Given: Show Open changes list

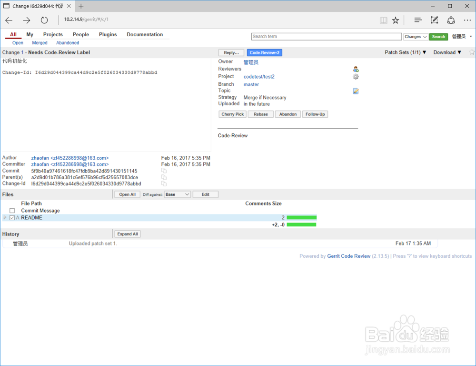Looking at the screenshot, I should coord(18,43).
